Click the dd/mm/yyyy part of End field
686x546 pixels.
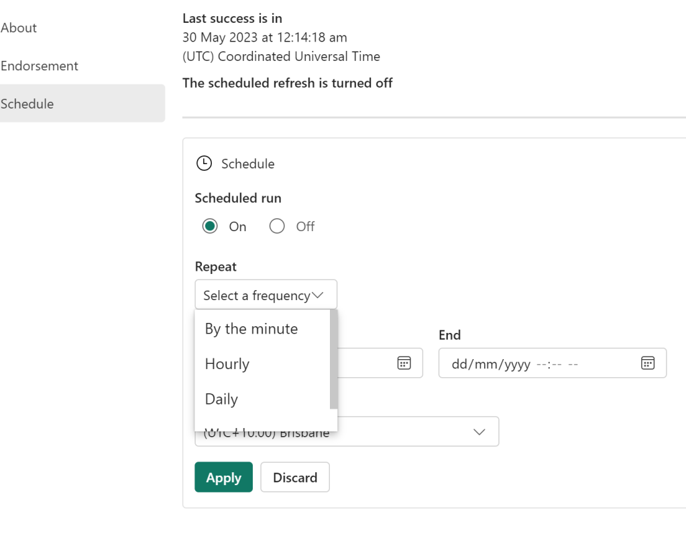[491, 364]
